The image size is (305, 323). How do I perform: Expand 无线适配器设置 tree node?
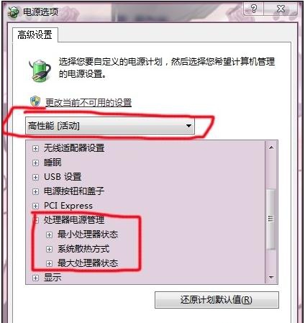[x=35, y=148]
